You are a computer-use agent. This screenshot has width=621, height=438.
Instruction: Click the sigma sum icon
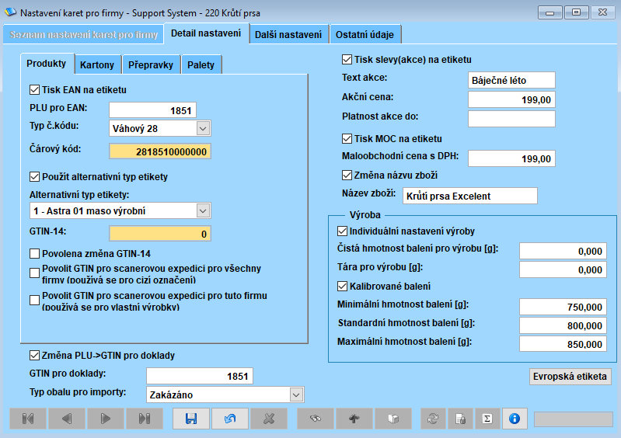(487, 419)
